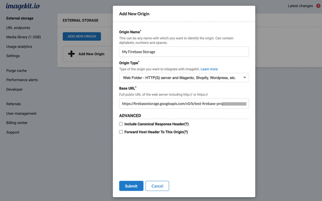Click the Origin Type dropdown arrow
This screenshot has width=322, height=201.
[244, 78]
